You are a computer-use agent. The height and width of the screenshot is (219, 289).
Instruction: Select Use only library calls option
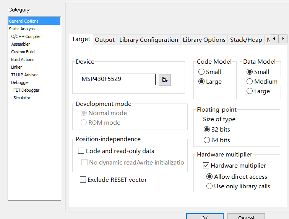209,186
